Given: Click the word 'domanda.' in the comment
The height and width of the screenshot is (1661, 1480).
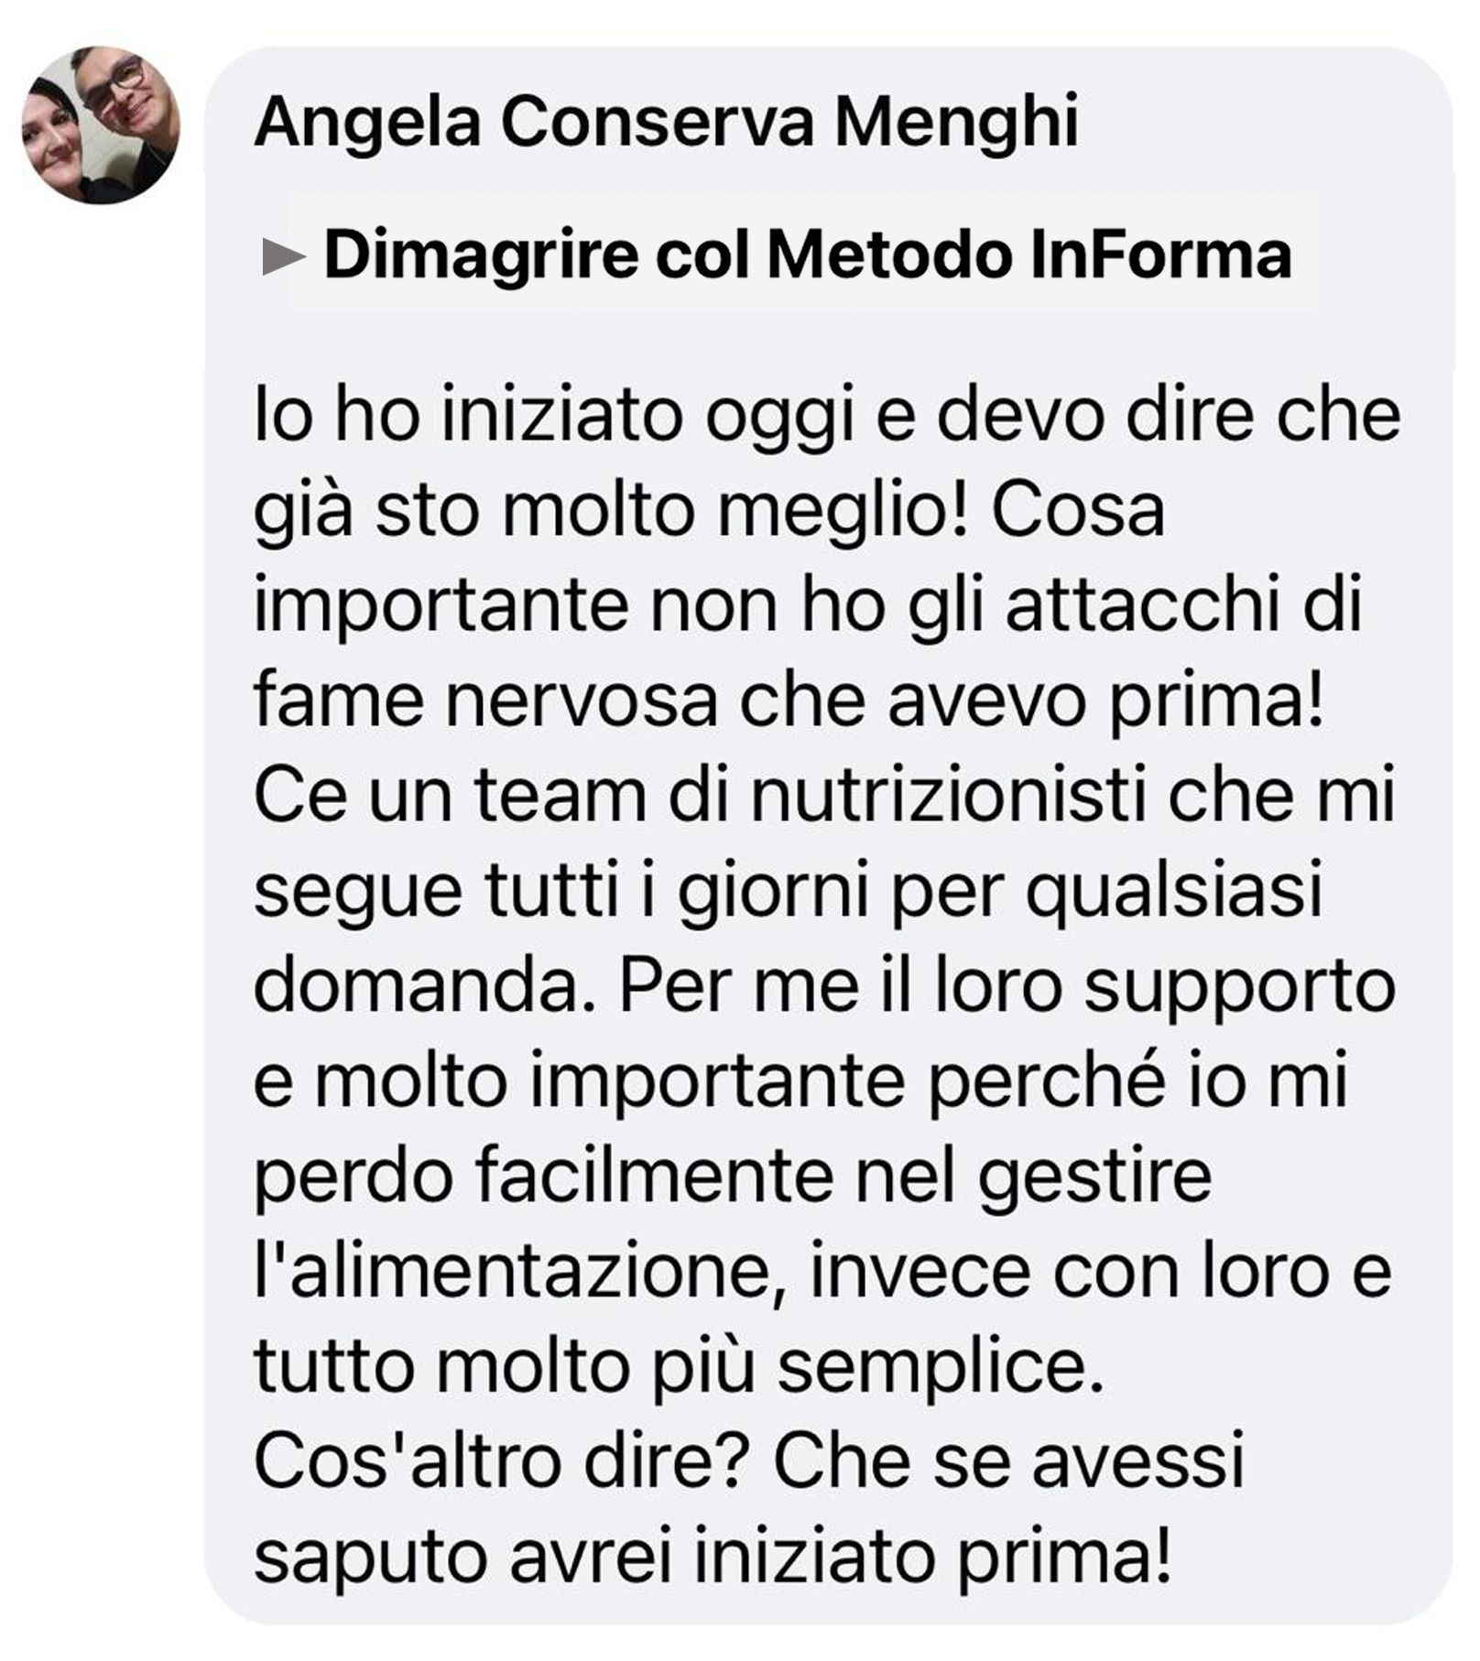Looking at the screenshot, I should [429, 985].
